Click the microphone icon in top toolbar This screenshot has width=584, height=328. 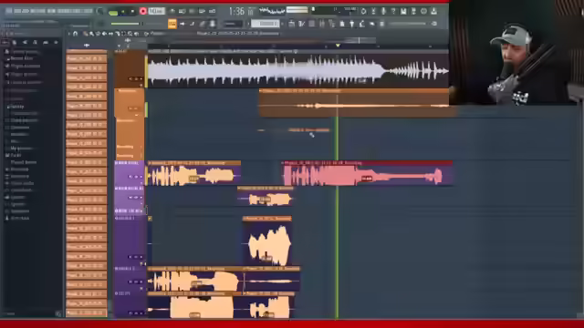[383, 11]
